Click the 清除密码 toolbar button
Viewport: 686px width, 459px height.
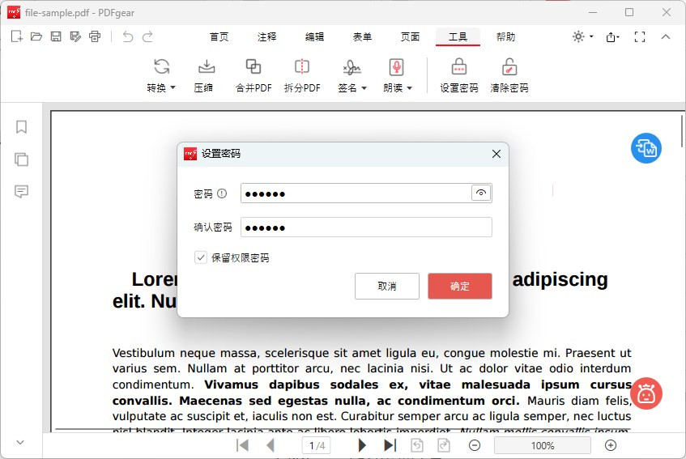[509, 75]
